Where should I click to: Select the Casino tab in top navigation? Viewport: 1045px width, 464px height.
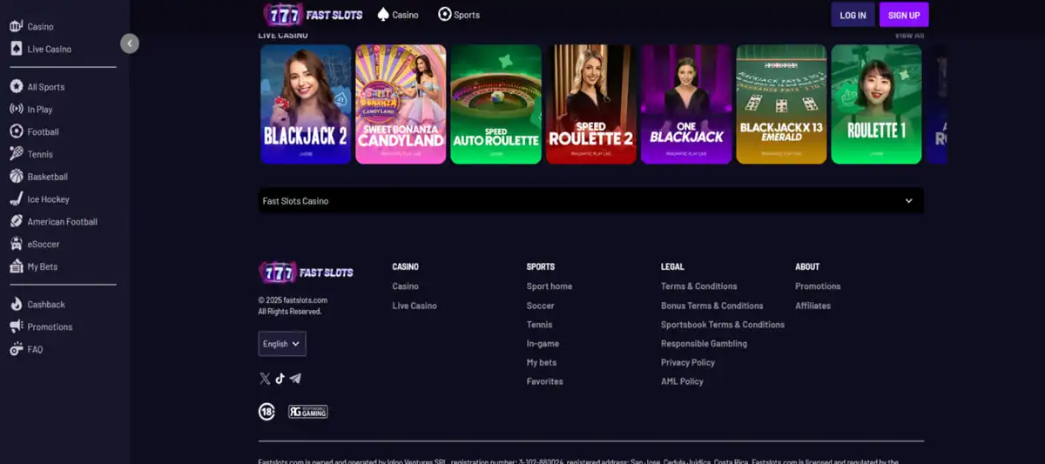(x=398, y=15)
